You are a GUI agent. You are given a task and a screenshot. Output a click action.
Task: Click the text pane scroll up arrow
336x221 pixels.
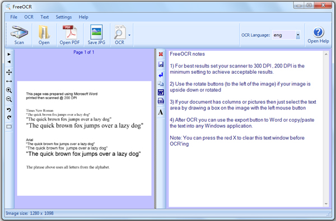(326, 54)
